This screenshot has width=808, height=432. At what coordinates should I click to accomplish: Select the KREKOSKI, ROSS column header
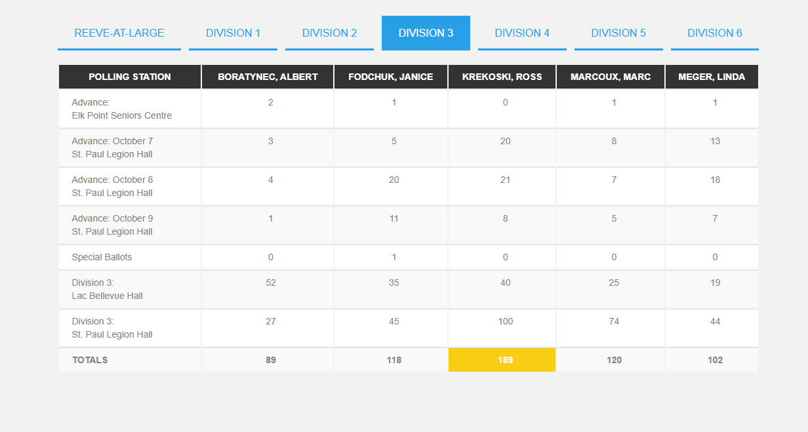502,77
